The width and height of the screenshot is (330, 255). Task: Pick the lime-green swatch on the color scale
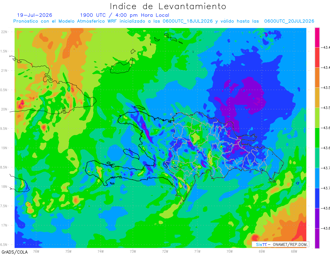click(x=317, y=118)
